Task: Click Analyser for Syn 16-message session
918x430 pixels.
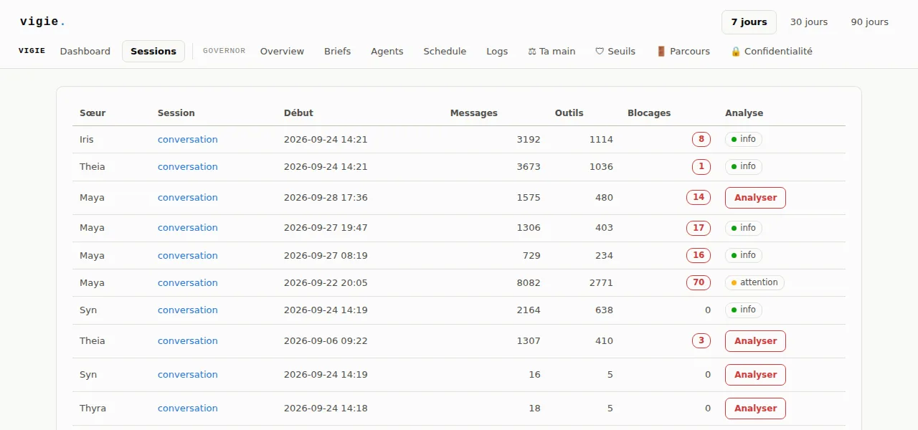Action: [755, 375]
